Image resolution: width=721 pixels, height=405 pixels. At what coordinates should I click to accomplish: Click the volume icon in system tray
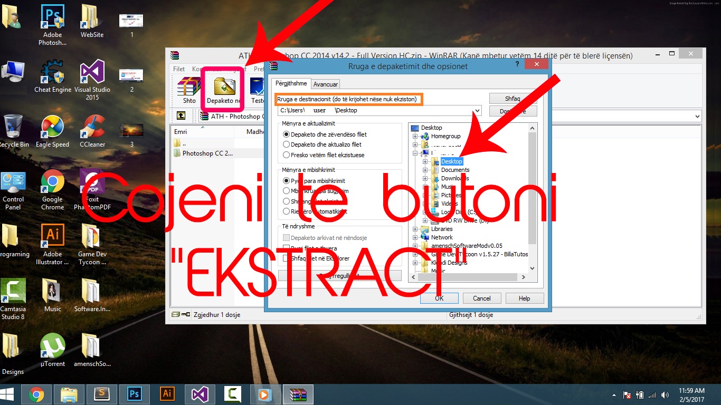(x=665, y=395)
